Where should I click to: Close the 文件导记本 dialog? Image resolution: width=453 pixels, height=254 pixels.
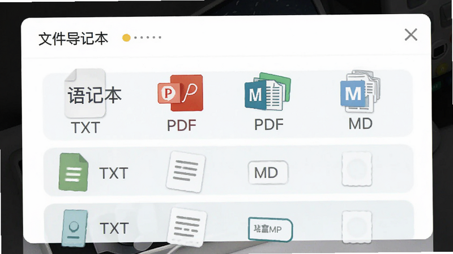[411, 35]
